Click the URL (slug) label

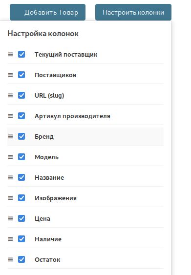(49, 96)
